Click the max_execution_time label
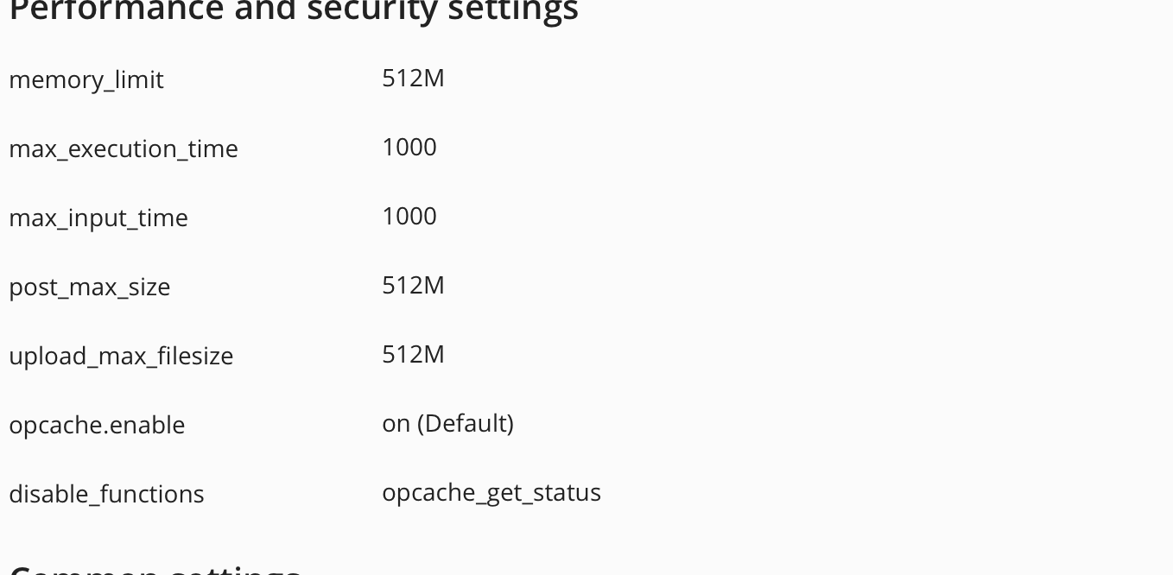This screenshot has height=575, width=1173. point(124,148)
